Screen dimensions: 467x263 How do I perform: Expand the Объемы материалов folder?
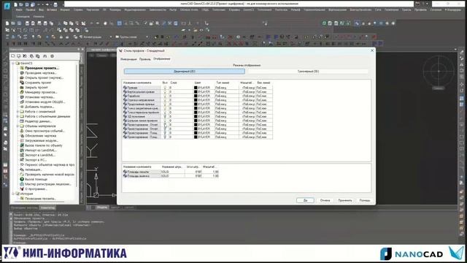tap(18, 126)
